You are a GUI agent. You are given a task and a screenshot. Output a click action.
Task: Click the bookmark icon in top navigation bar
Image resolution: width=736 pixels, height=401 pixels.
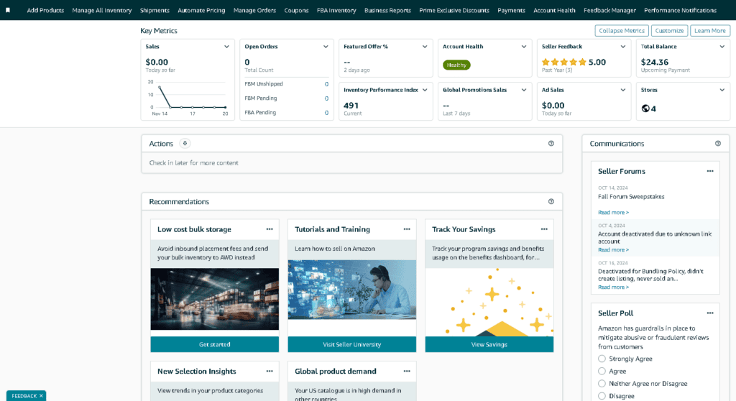click(7, 10)
